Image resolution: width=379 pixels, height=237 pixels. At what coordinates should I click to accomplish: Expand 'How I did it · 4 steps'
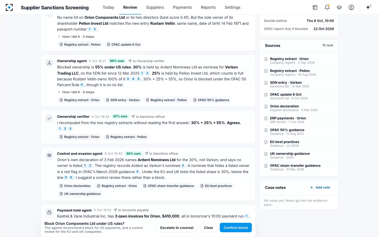coord(76,92)
